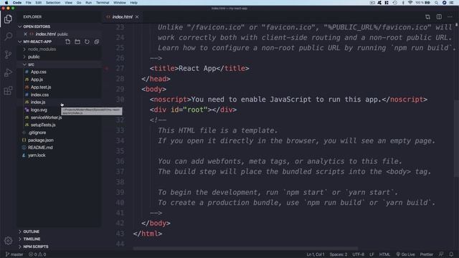Viewport: 459px width, 258px height.
Task: Open index.css in the file tree
Action: tap(39, 95)
